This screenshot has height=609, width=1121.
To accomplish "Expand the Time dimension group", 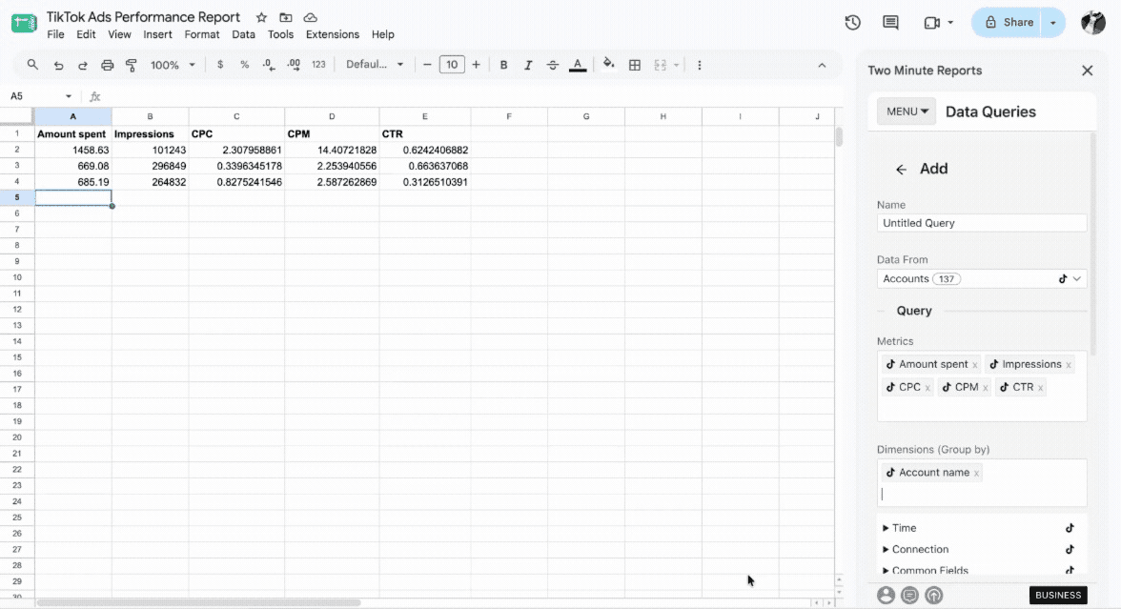I will (x=885, y=528).
